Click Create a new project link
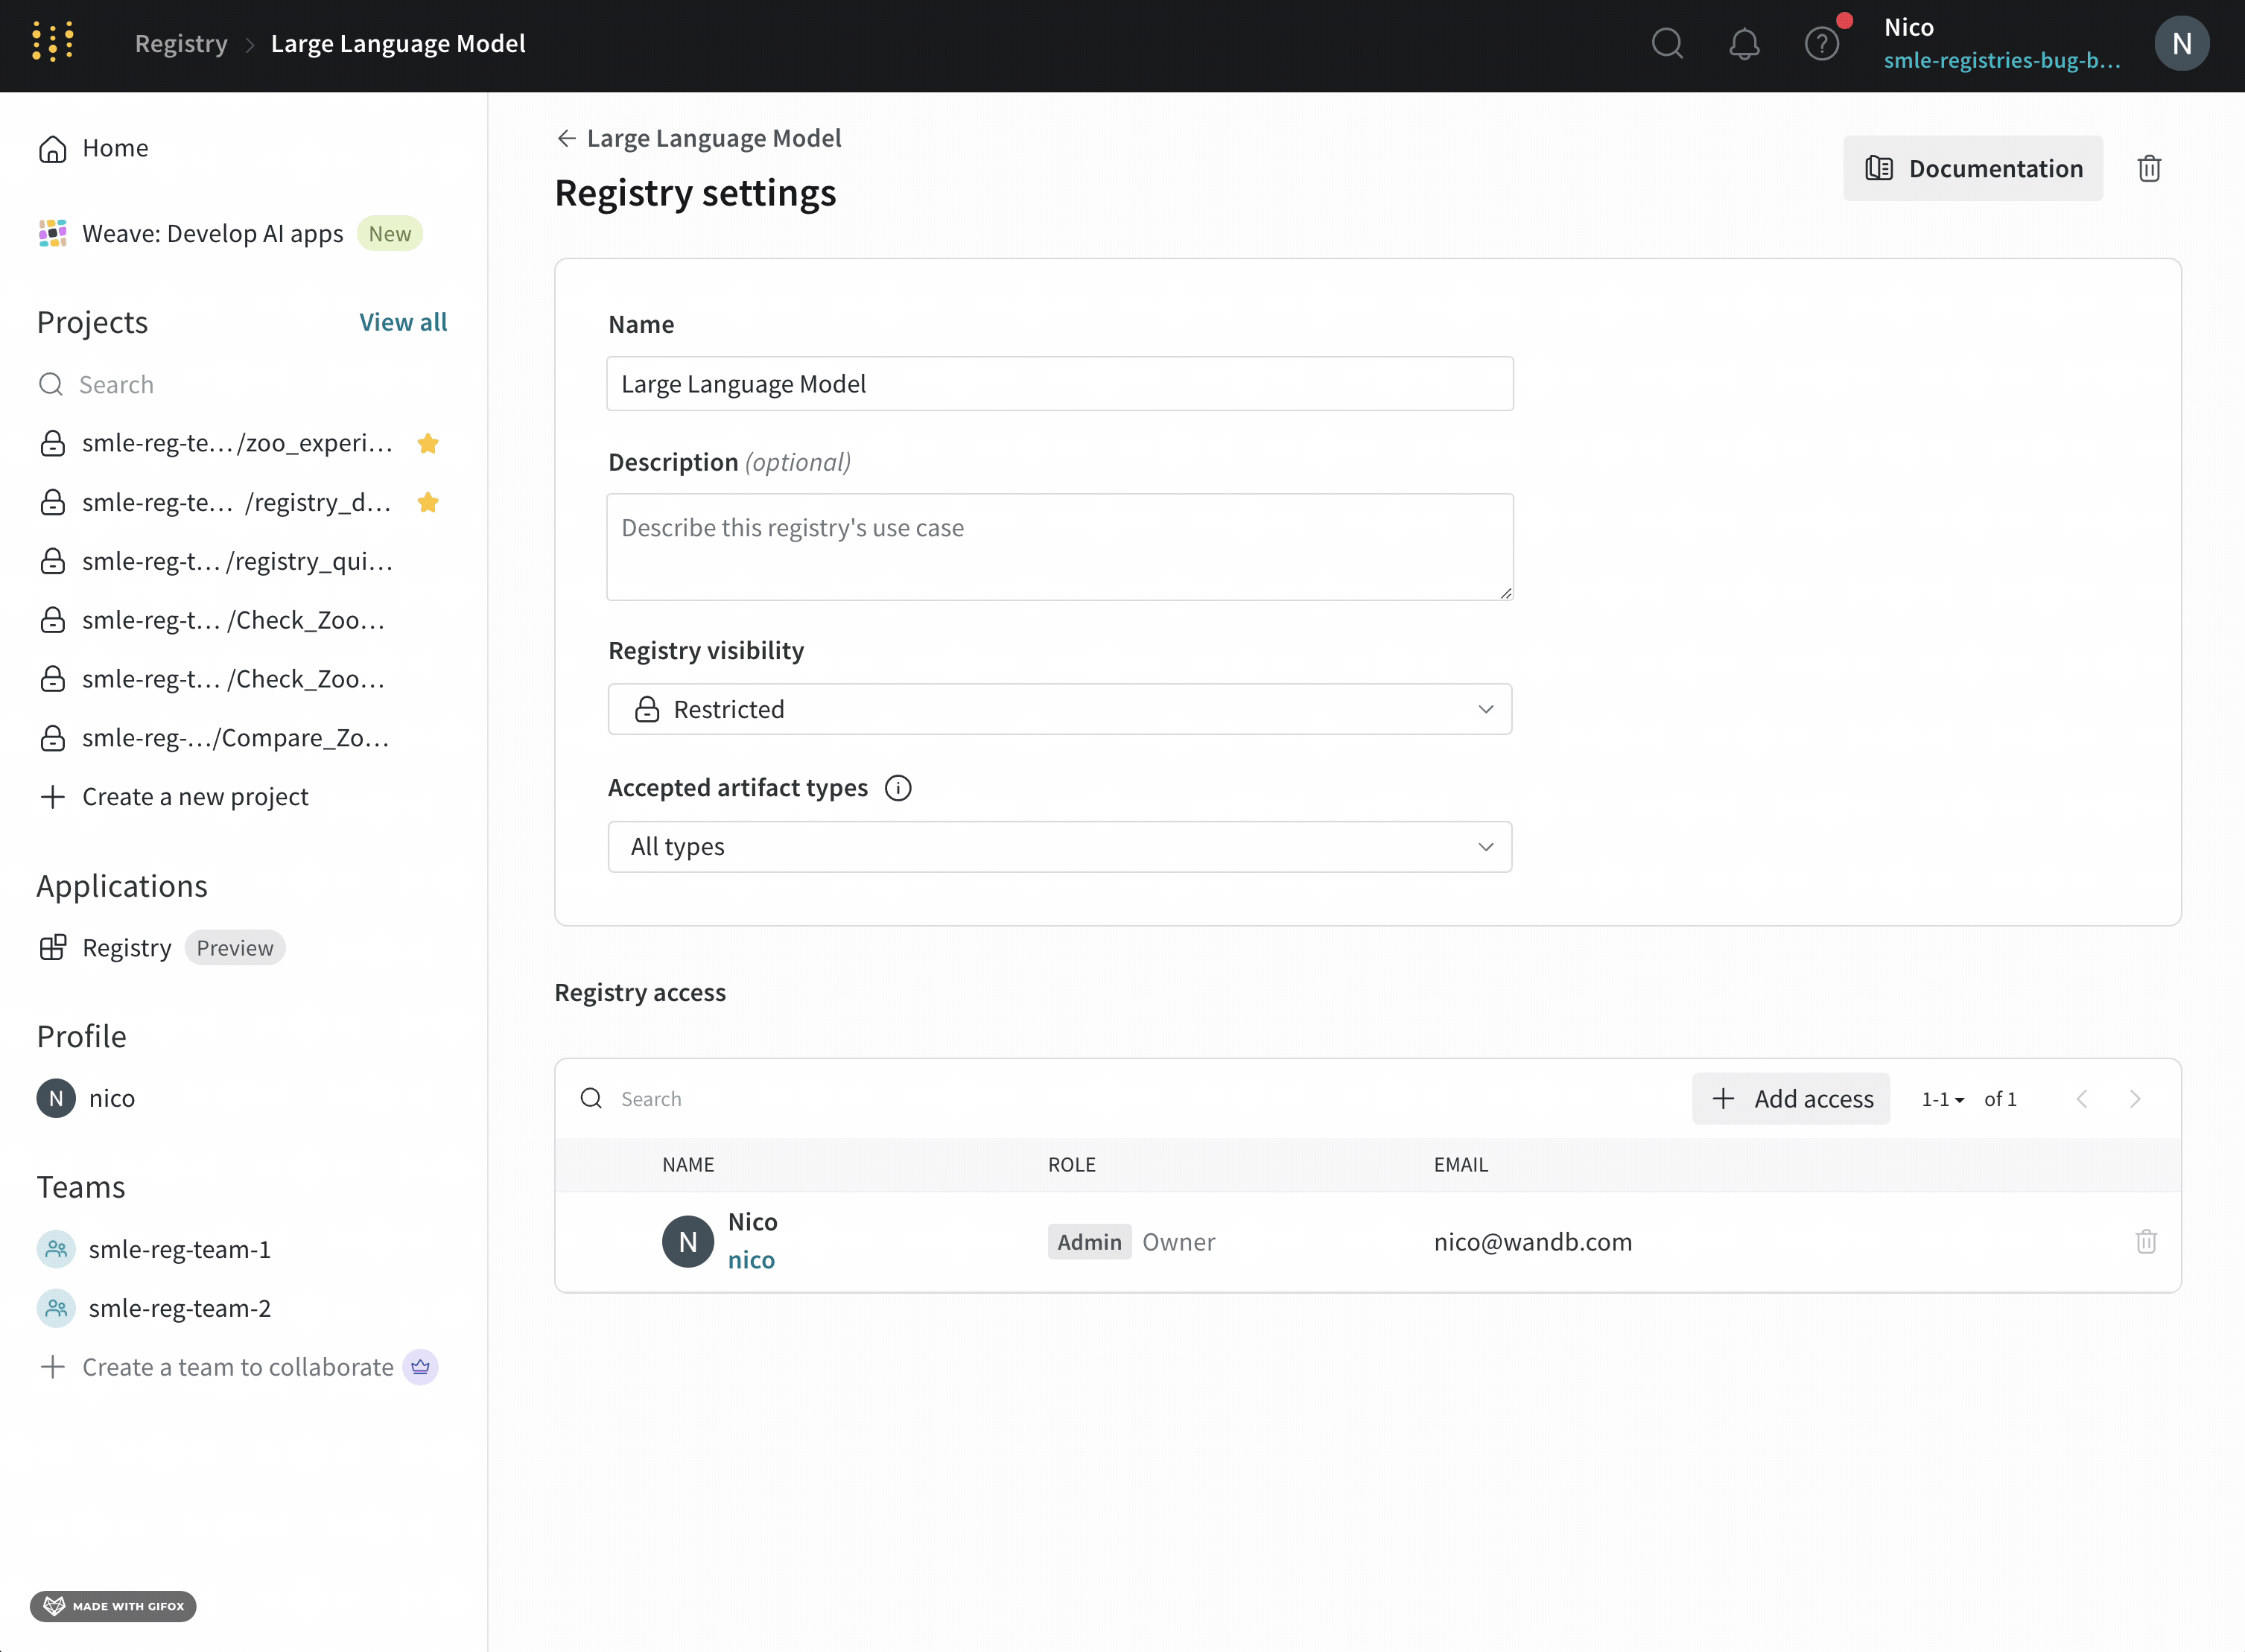The height and width of the screenshot is (1652, 2245). pyautogui.click(x=195, y=796)
